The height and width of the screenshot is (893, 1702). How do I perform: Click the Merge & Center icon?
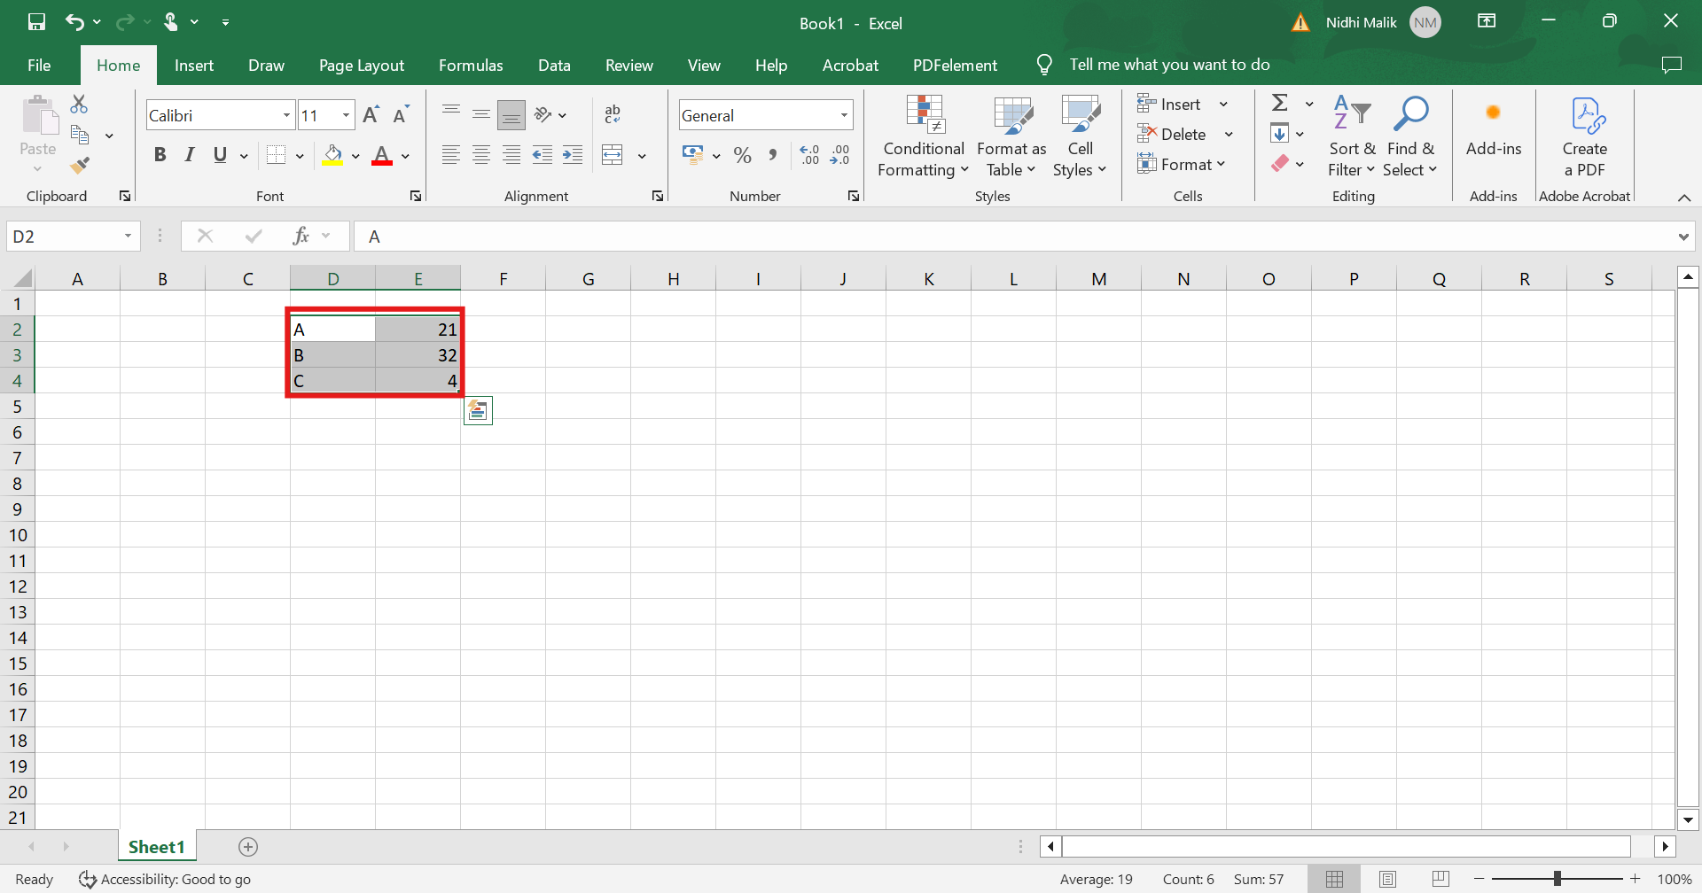click(613, 155)
